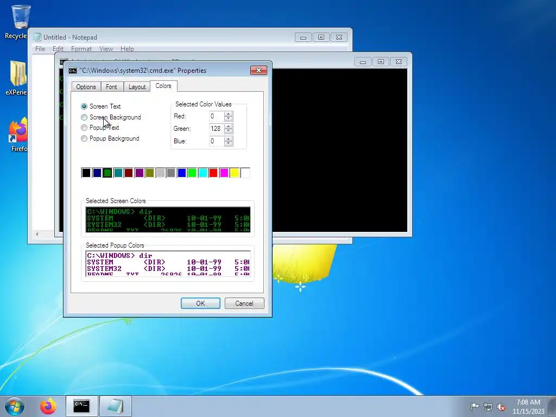Select the Screen Background radio button
556x417 pixels.
pos(84,117)
